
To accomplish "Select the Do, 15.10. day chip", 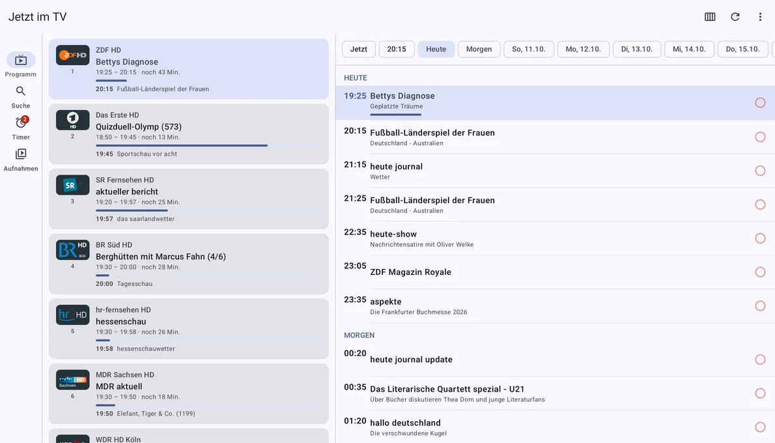I will (x=742, y=49).
